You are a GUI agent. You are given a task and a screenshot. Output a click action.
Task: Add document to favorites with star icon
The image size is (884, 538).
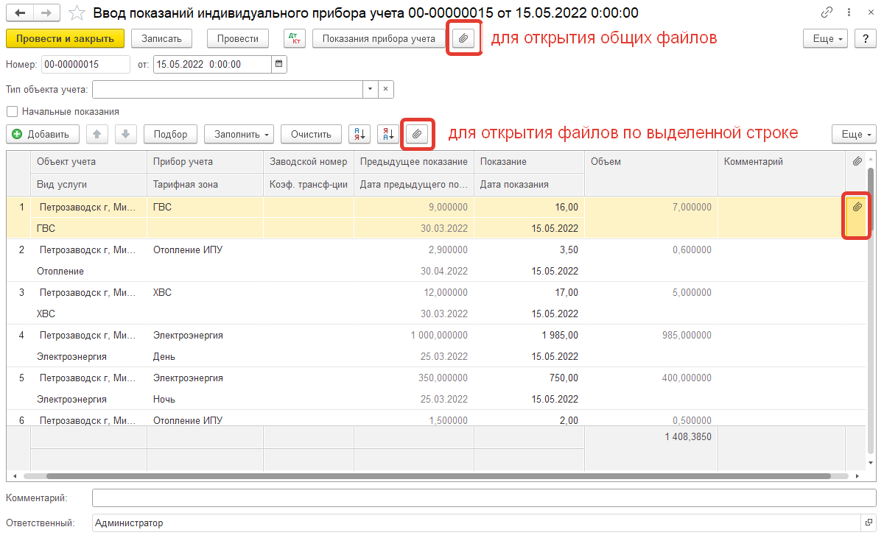coord(77,13)
